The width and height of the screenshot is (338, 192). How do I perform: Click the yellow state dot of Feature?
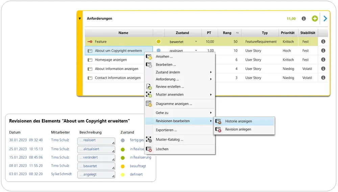point(159,42)
